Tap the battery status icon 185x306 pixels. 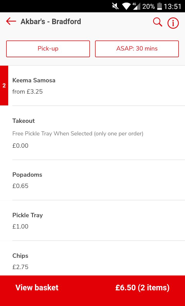point(160,6)
